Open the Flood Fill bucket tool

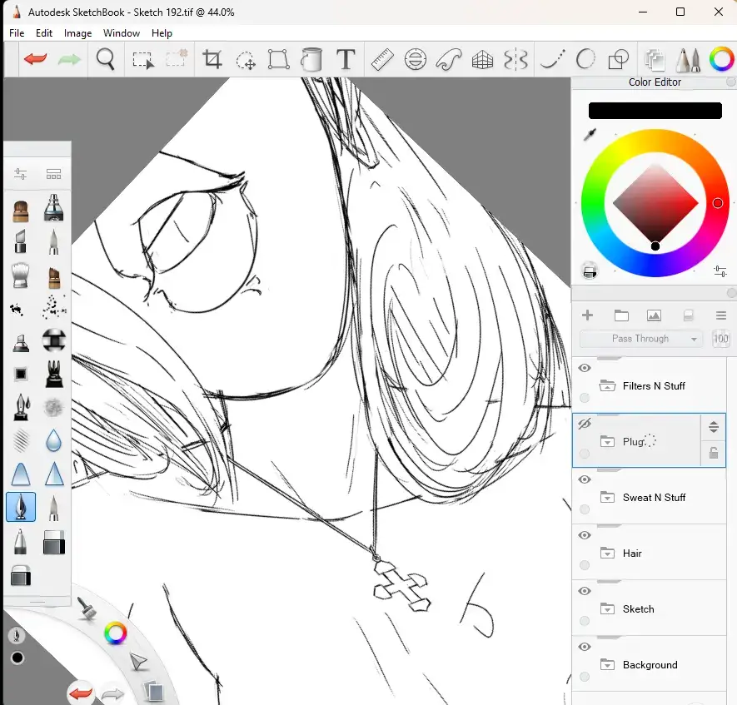(x=311, y=60)
